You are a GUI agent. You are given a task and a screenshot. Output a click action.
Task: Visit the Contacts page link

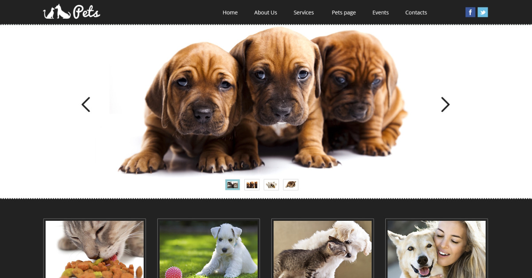tap(416, 12)
